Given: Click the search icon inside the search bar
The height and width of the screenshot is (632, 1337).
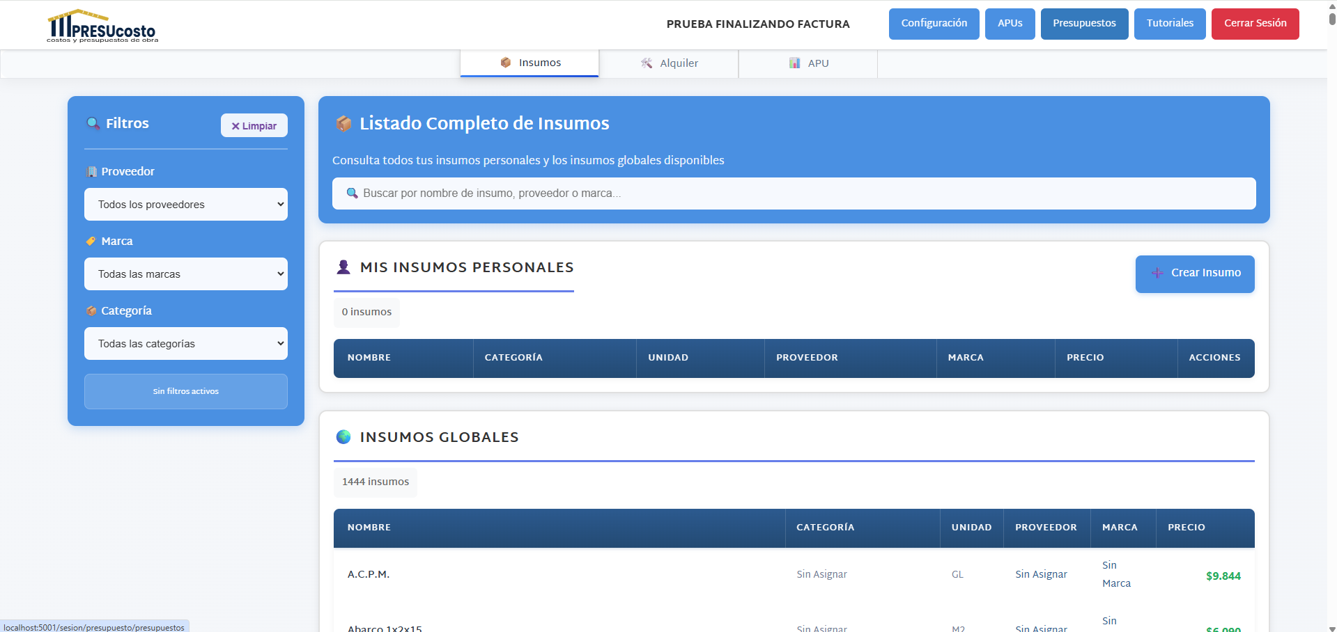Looking at the screenshot, I should click(352, 193).
